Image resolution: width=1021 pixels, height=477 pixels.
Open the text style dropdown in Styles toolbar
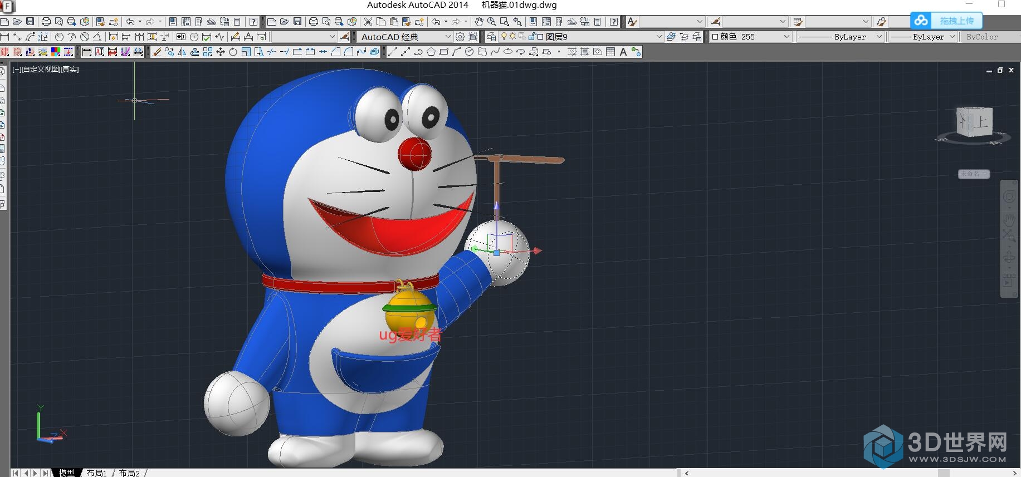click(700, 22)
